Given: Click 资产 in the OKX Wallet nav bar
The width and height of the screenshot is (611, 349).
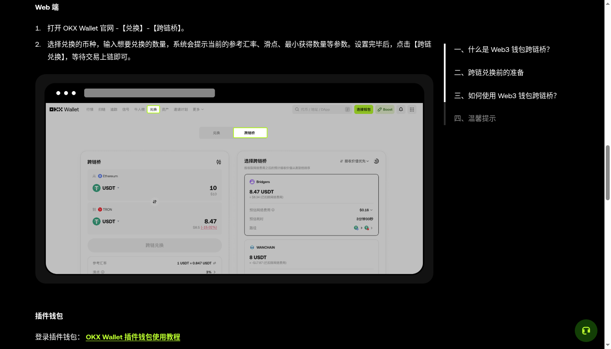Looking at the screenshot, I should [165, 109].
